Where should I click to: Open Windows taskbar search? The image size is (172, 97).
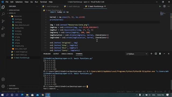tap(7, 95)
